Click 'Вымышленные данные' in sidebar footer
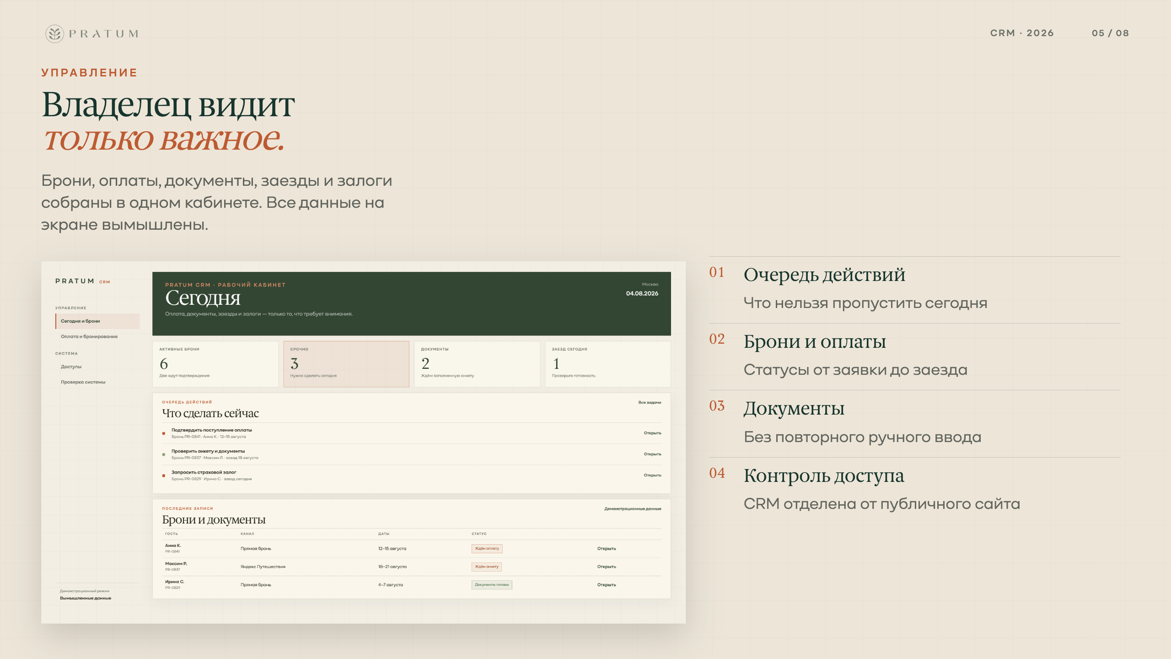1171x659 pixels. [x=86, y=598]
